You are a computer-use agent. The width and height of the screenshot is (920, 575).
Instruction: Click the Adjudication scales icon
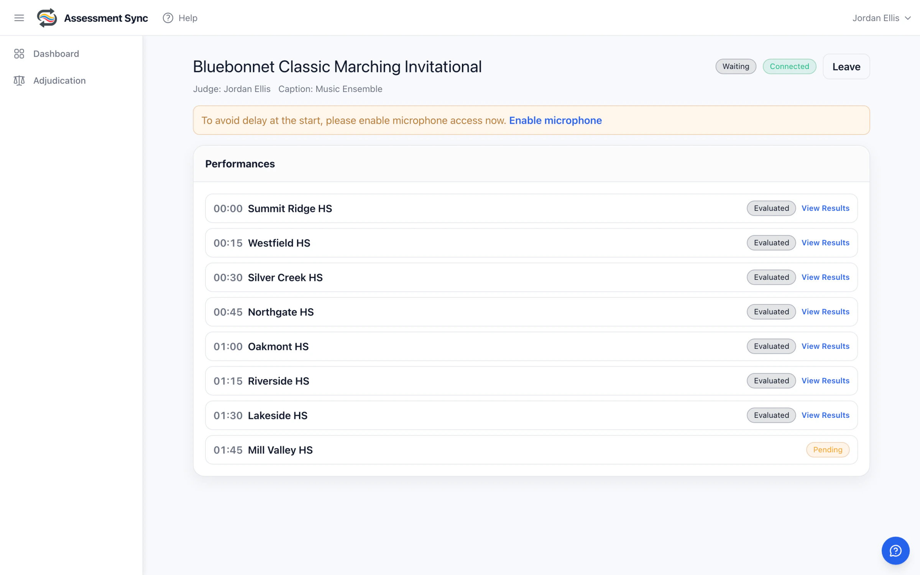tap(19, 80)
